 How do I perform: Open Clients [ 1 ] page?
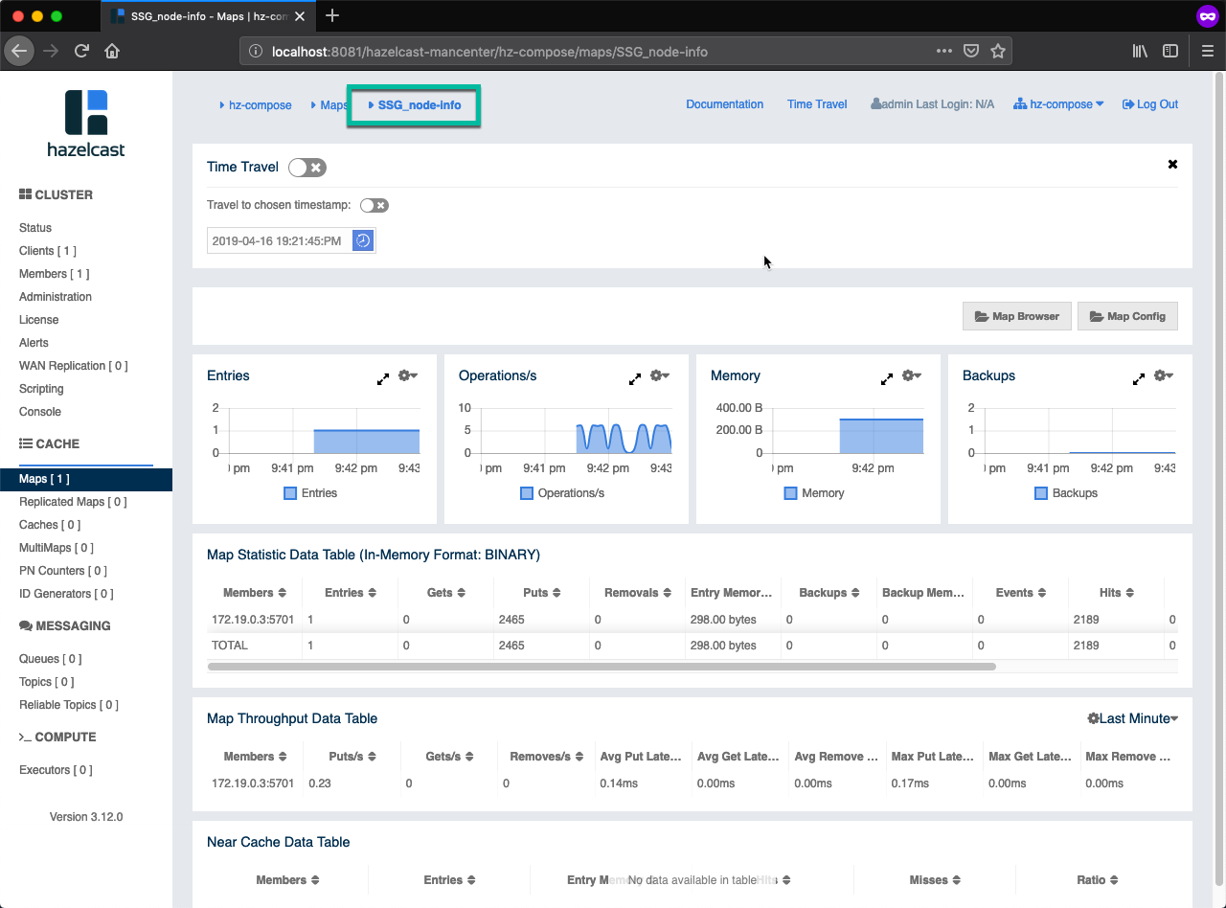point(47,251)
